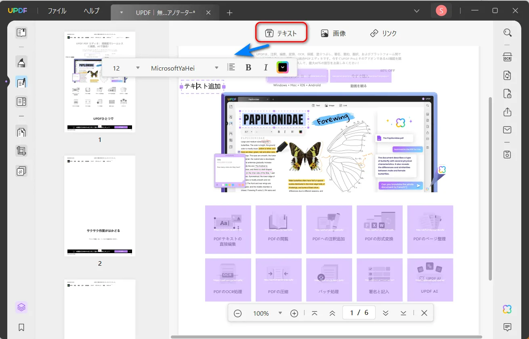Select the 画像 image tool
This screenshot has width=529, height=339.
coord(334,33)
